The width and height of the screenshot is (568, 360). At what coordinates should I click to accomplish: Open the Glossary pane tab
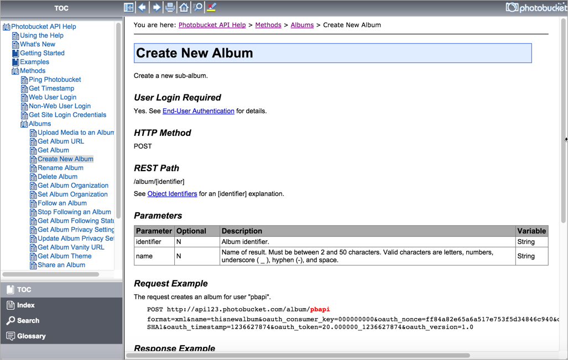click(x=31, y=336)
